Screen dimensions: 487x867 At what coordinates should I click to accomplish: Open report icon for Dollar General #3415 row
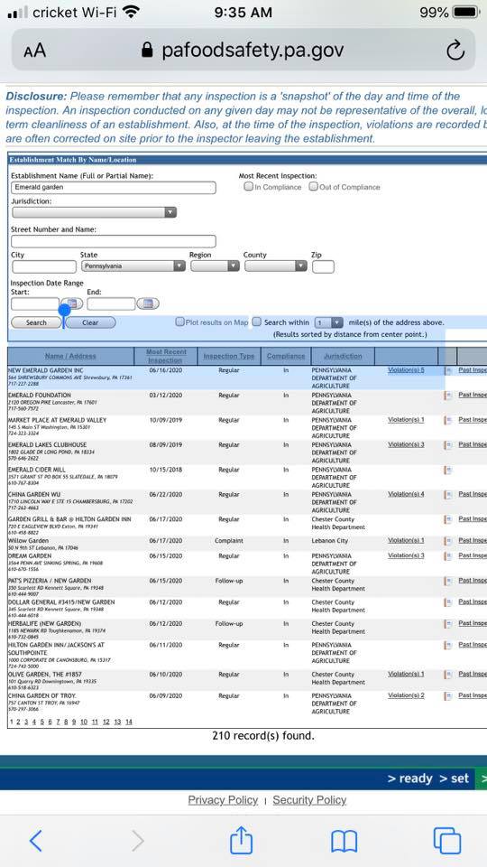click(448, 601)
